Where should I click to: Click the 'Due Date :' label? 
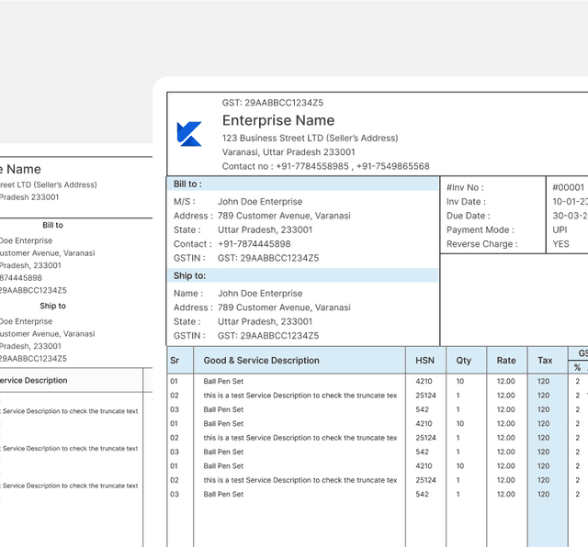pos(468,216)
